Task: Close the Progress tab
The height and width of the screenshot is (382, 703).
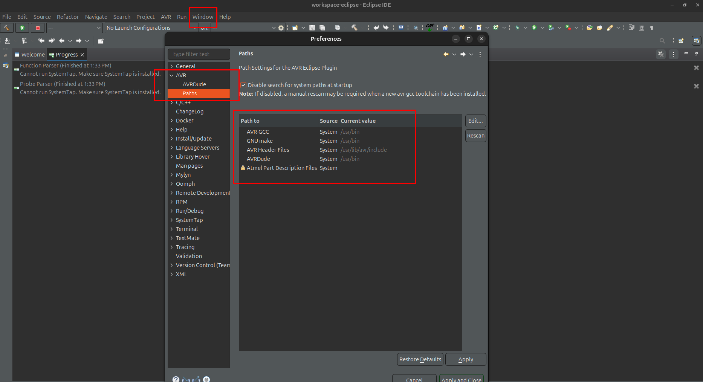Action: pos(82,55)
